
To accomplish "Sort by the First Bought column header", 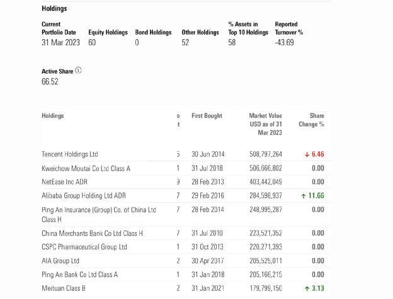I will pyautogui.click(x=207, y=116).
